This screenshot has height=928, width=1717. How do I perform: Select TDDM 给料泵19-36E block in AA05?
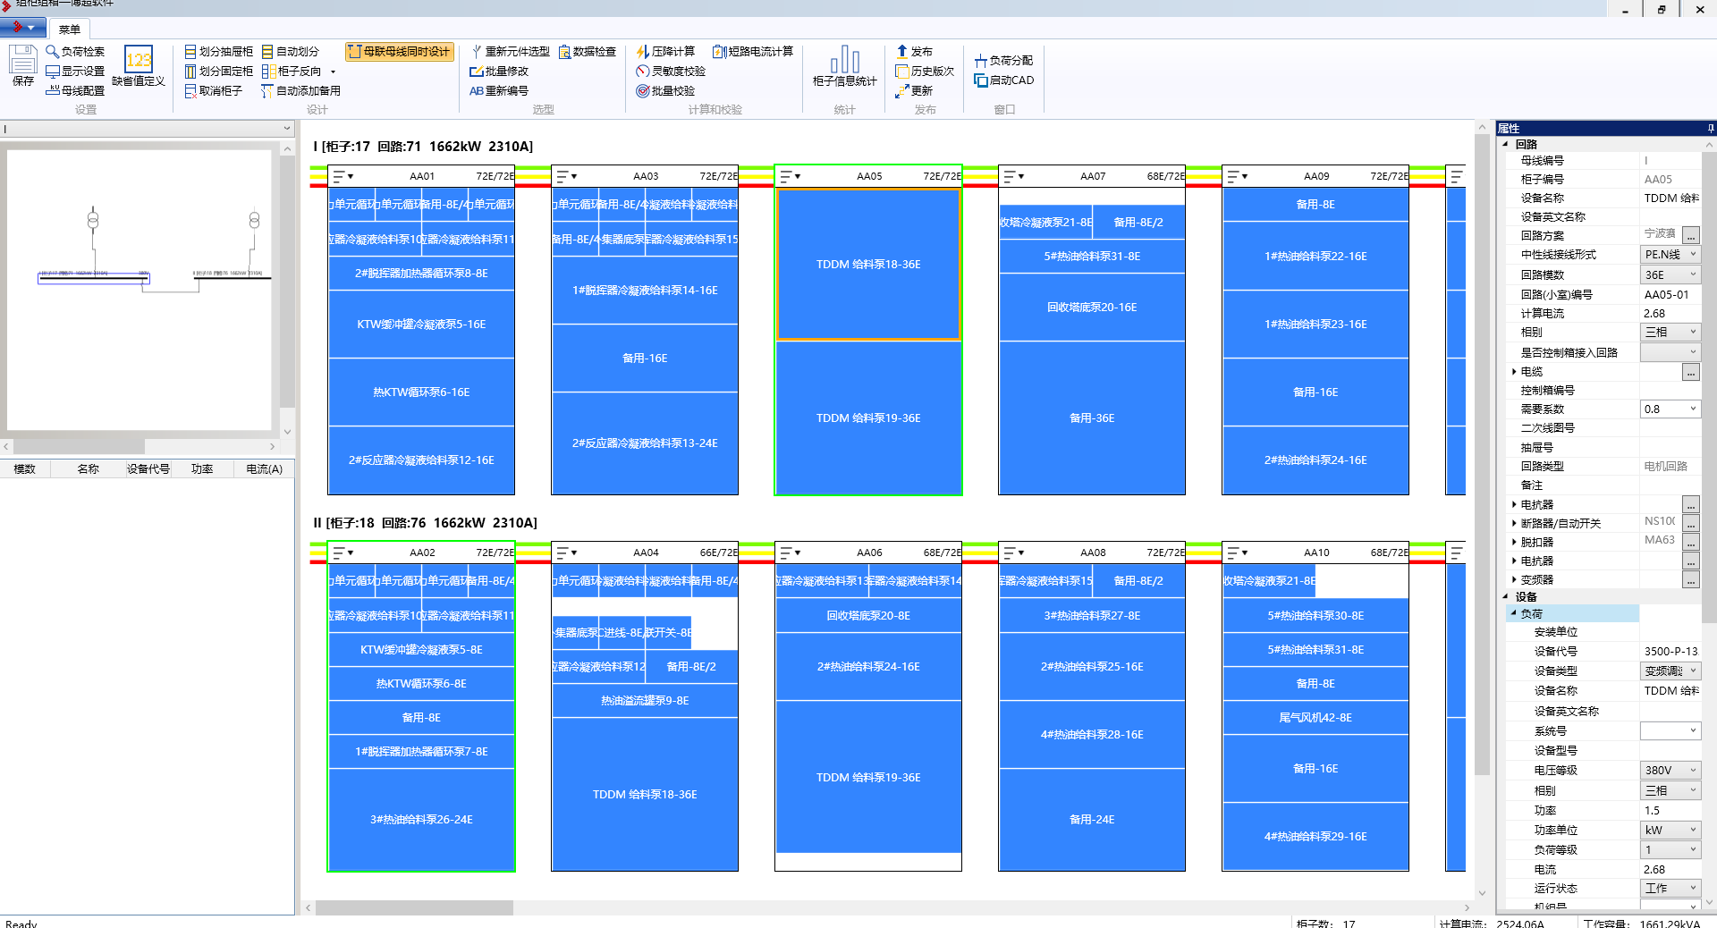coord(867,418)
